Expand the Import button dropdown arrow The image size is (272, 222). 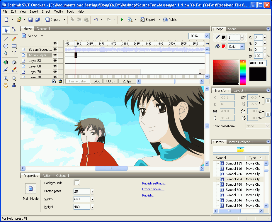click(x=64, y=20)
